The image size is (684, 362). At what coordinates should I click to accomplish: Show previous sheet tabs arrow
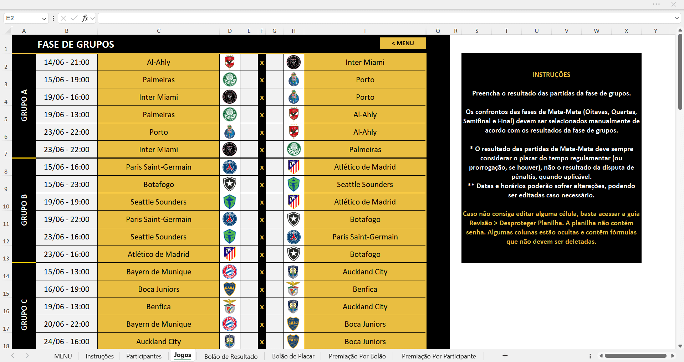(x=13, y=356)
